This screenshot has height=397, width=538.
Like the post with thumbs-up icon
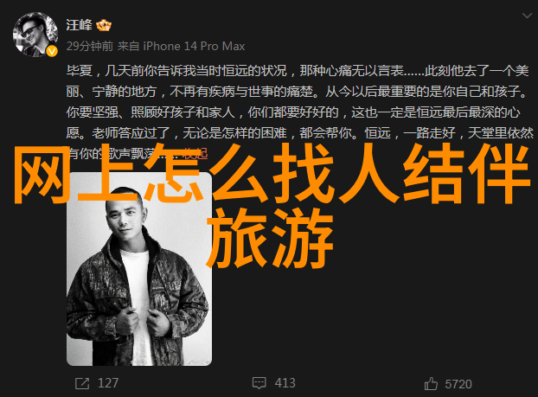point(431,384)
